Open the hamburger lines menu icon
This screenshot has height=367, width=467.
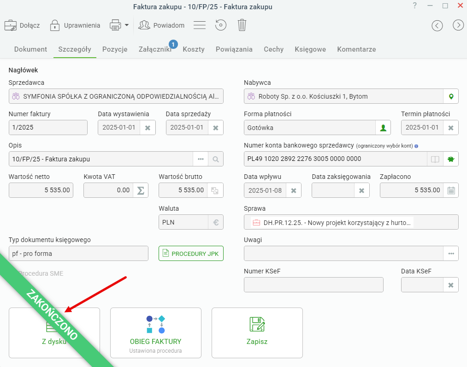(200, 25)
